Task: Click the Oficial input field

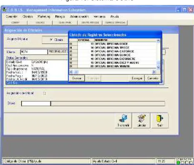Action: [36, 104]
